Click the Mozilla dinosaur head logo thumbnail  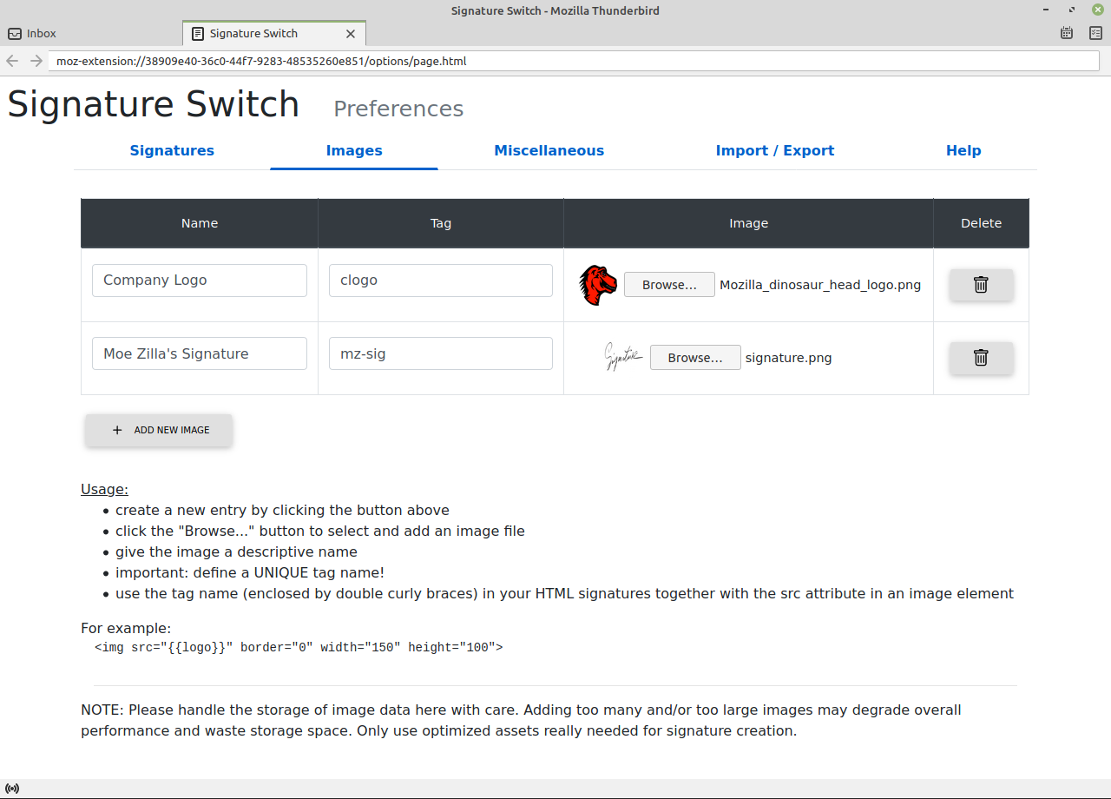click(x=598, y=285)
